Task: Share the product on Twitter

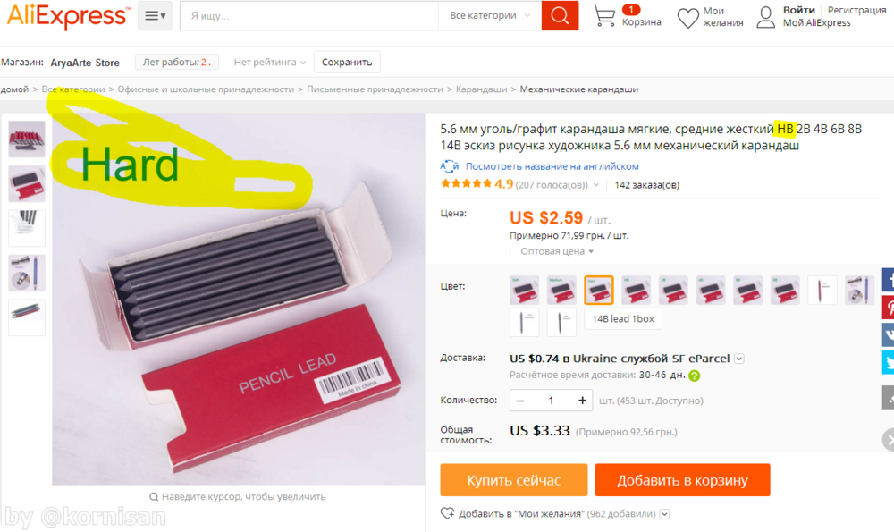Action: (889, 362)
